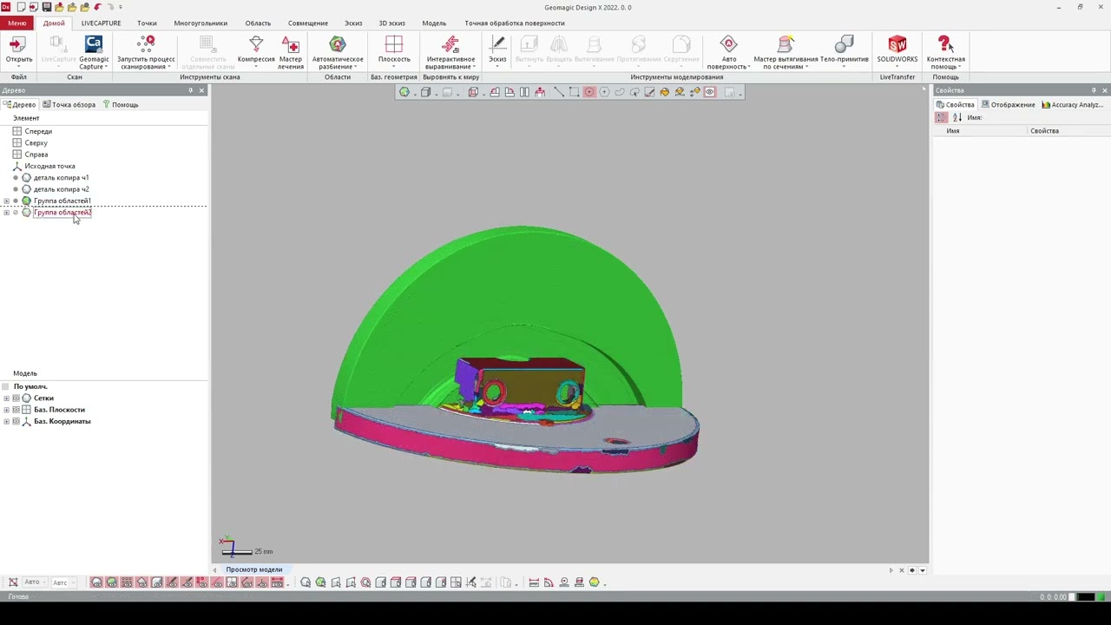This screenshot has height=625, width=1111.
Task: Select Исходная точка in tree
Action: [49, 166]
